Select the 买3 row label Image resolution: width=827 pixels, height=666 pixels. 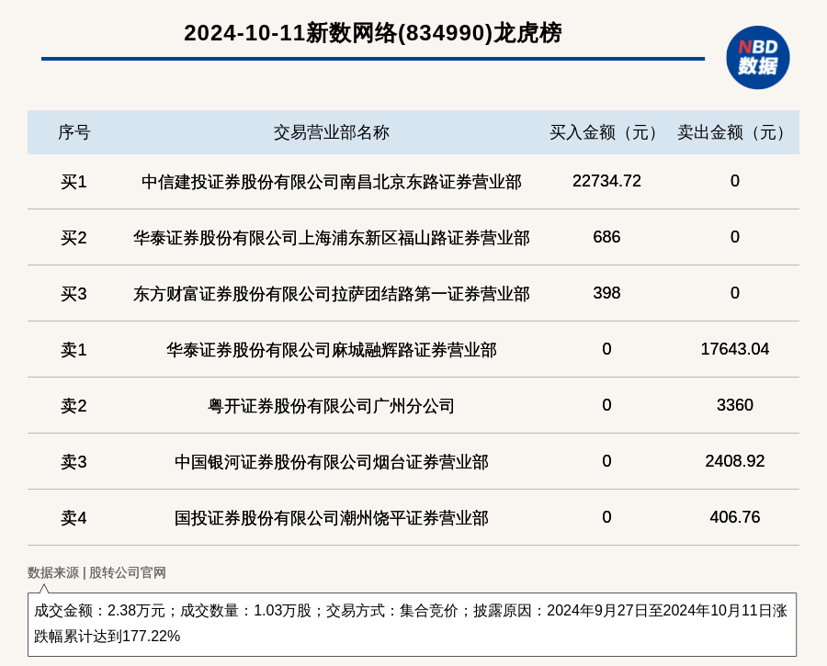tap(74, 294)
